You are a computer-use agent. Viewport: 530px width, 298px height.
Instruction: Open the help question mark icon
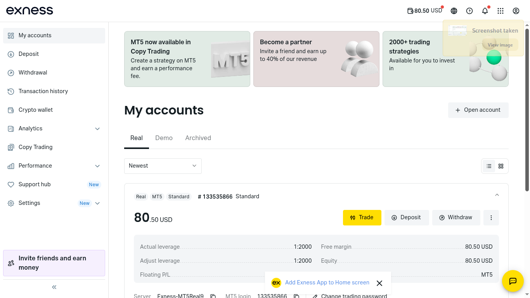[469, 11]
